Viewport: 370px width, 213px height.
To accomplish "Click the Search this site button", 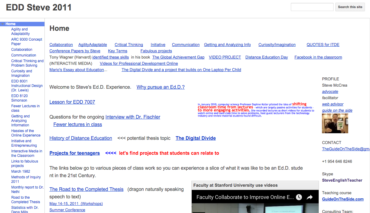I will point(350,7).
